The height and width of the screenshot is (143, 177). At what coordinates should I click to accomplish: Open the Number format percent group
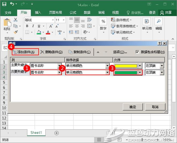click(x=103, y=25)
